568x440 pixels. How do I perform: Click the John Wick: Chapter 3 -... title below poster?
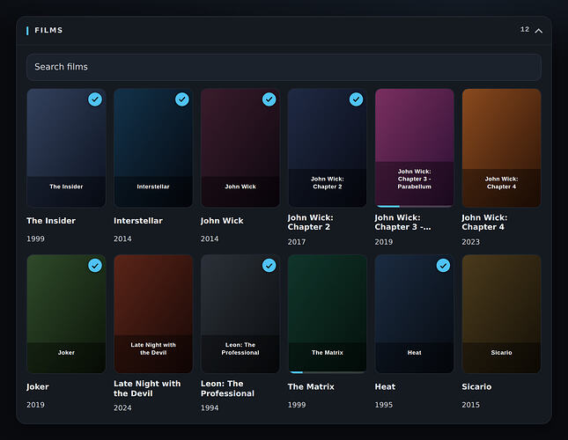click(402, 222)
